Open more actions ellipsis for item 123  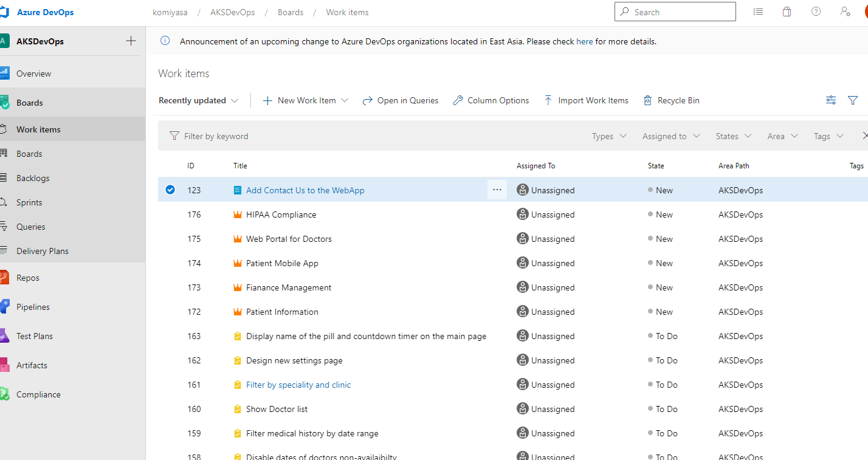click(x=497, y=190)
